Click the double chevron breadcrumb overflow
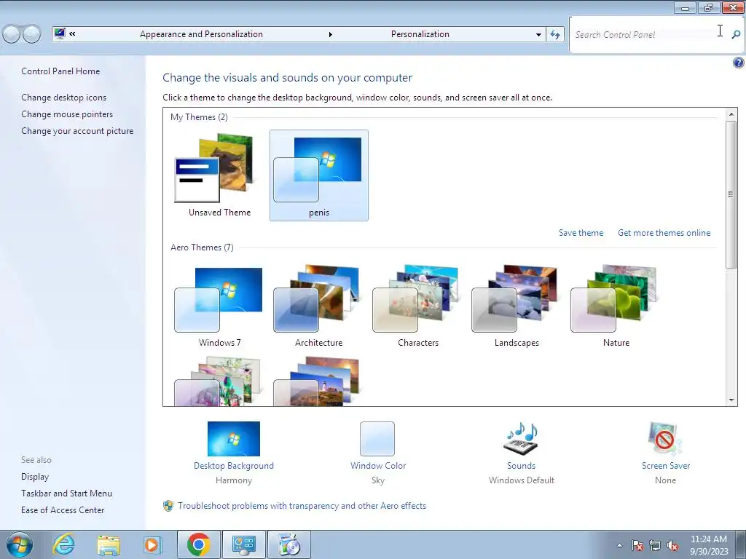The height and width of the screenshot is (559, 746). tap(72, 33)
